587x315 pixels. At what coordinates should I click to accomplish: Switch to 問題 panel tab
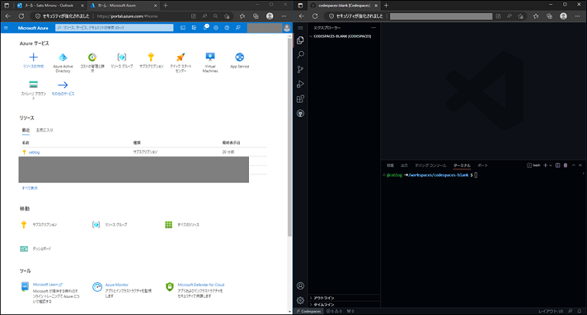(390, 165)
